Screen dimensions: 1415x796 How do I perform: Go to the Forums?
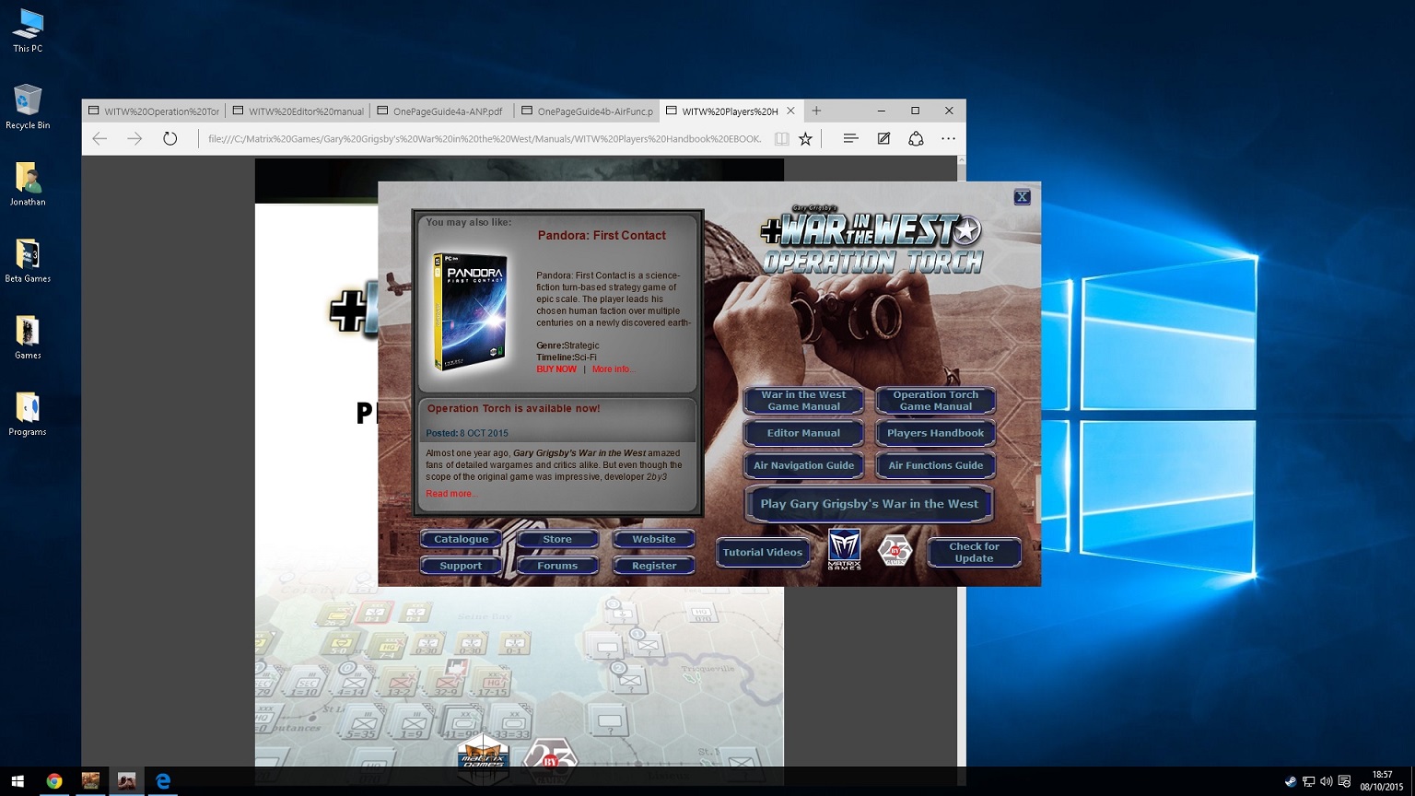coord(557,566)
